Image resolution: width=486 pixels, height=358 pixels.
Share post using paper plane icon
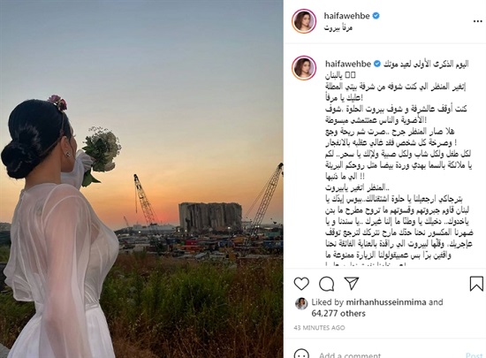(352, 283)
